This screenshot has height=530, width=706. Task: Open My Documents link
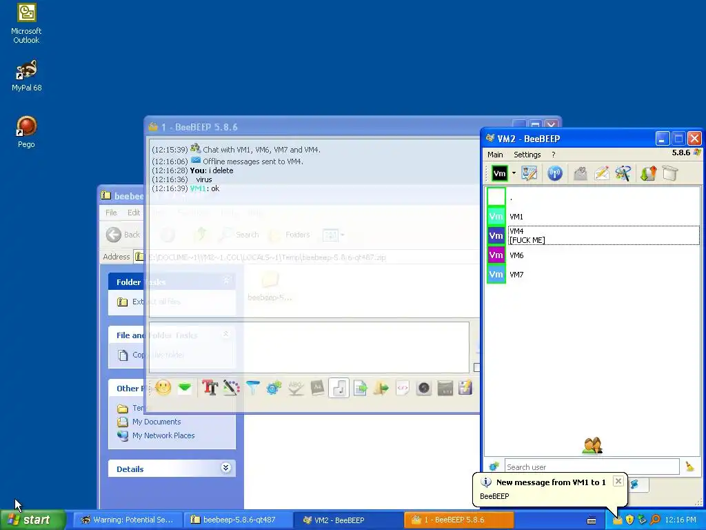click(x=157, y=422)
